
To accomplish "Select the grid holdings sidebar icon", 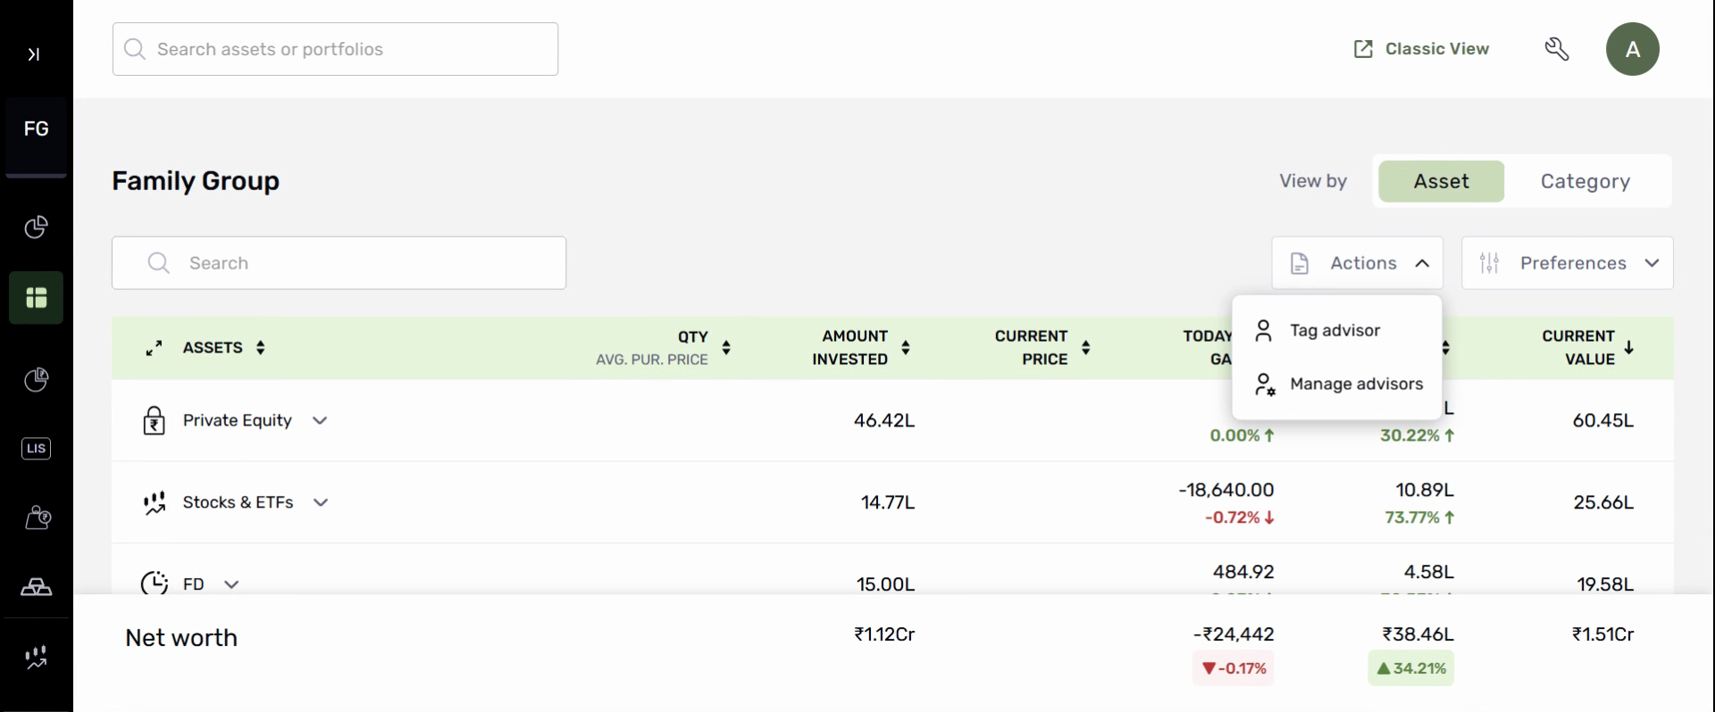I will point(36,297).
